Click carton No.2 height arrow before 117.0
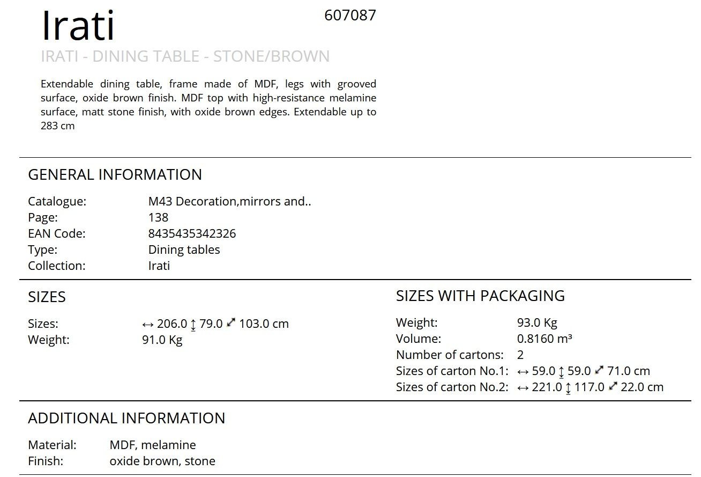The image size is (701, 477). point(569,388)
